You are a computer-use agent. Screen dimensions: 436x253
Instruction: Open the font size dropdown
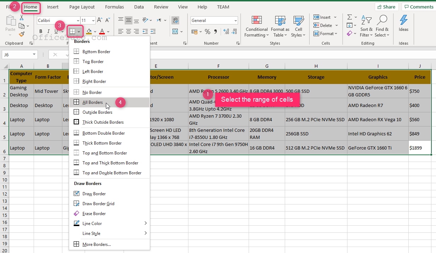click(x=93, y=21)
